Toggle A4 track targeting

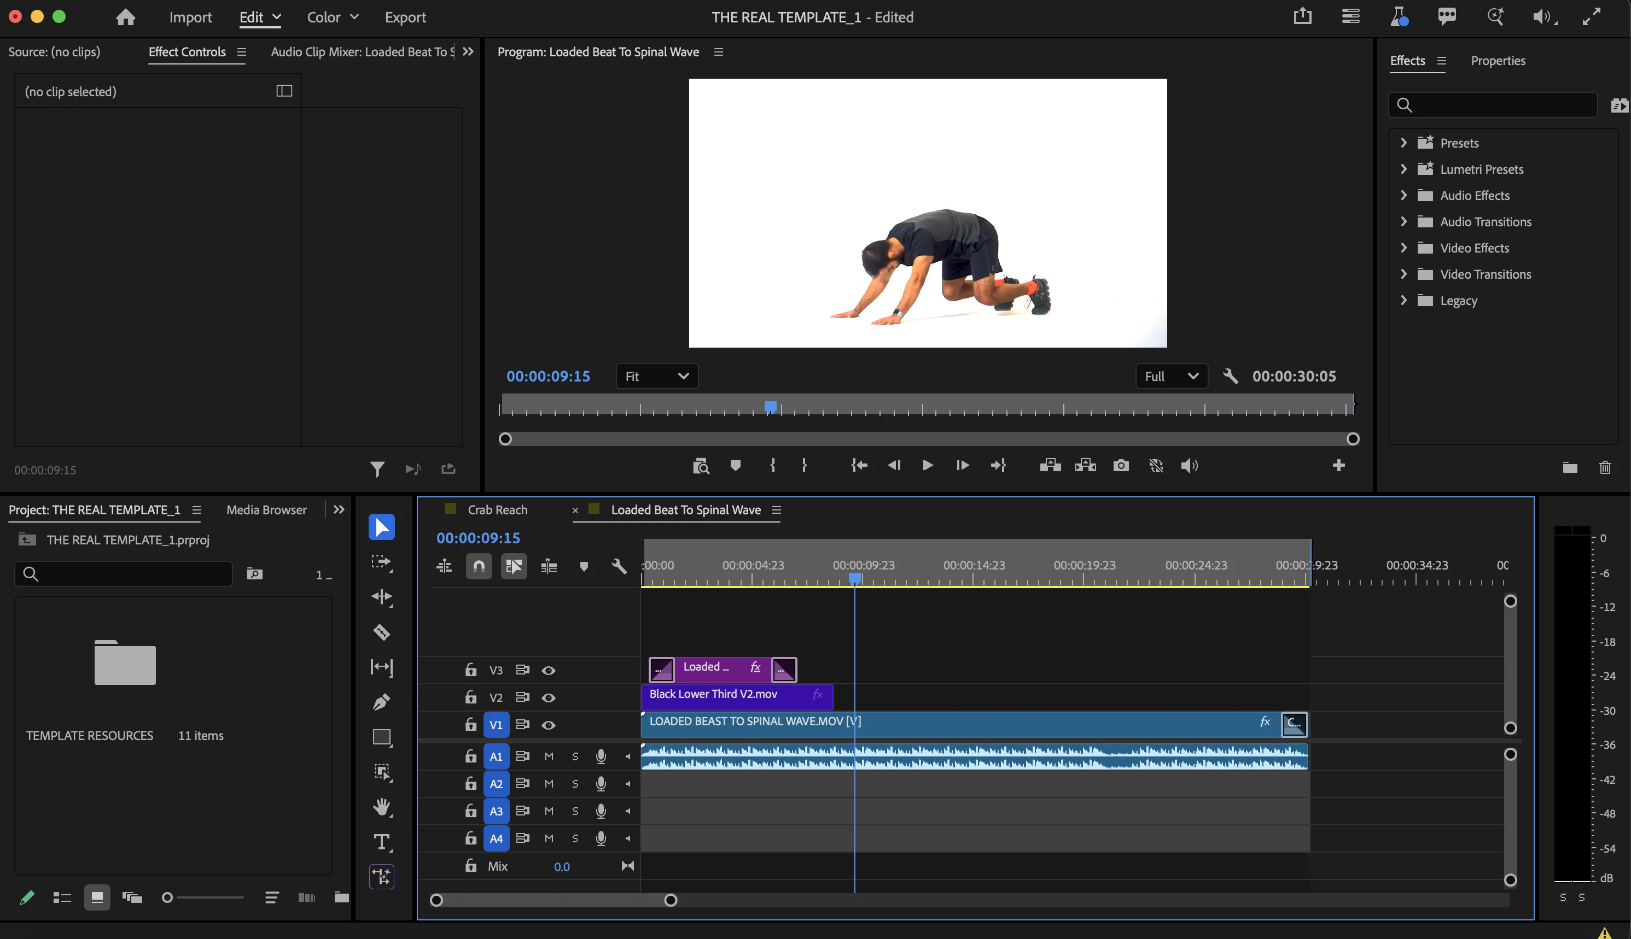coord(496,839)
